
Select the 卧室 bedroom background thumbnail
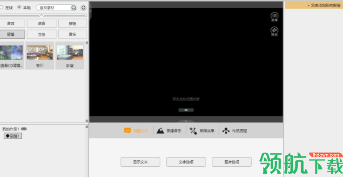(70, 52)
